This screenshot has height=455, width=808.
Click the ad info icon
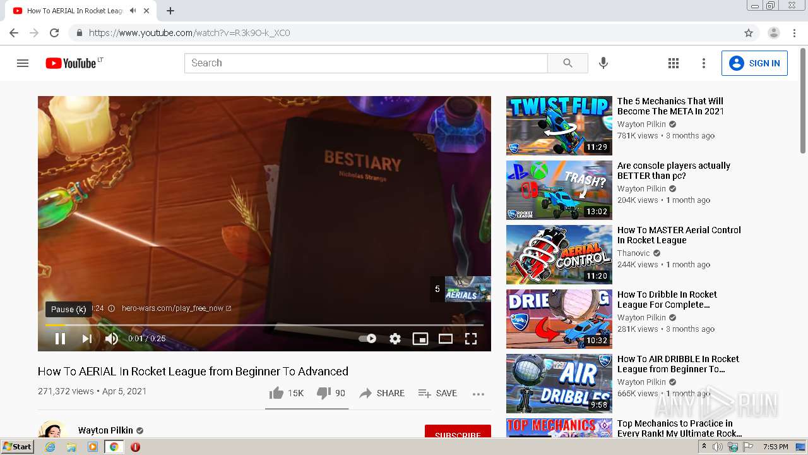111,308
